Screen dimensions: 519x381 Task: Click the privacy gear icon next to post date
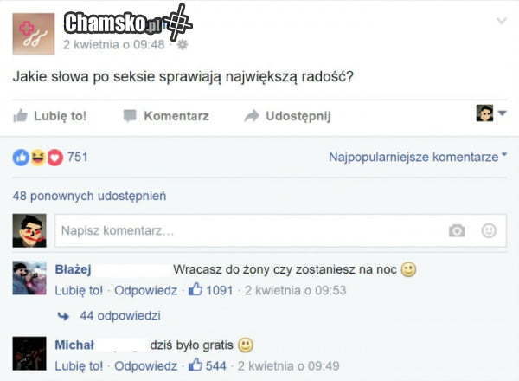[183, 45]
